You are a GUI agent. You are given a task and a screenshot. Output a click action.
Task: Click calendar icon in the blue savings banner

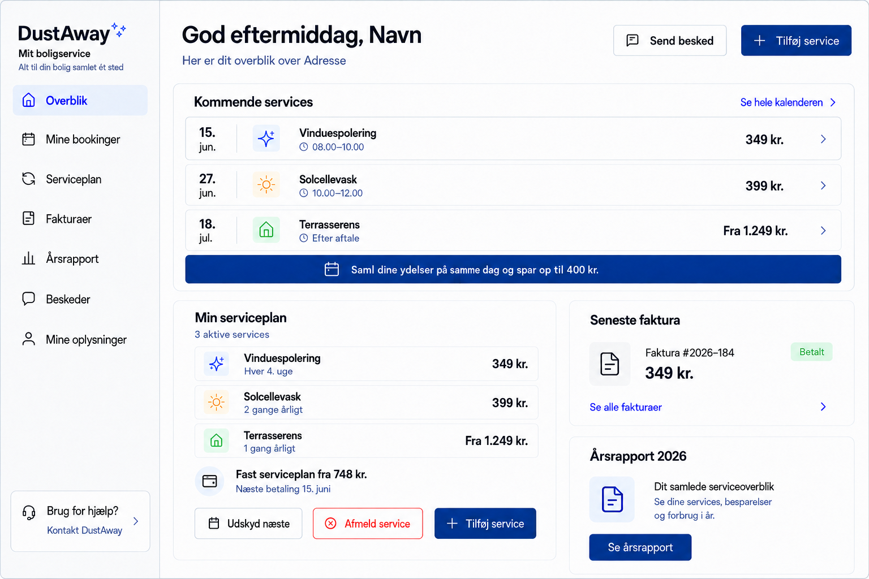(332, 269)
